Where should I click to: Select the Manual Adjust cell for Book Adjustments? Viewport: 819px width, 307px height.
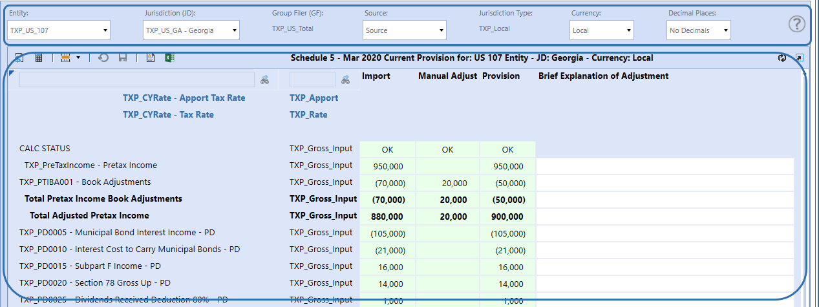click(447, 182)
